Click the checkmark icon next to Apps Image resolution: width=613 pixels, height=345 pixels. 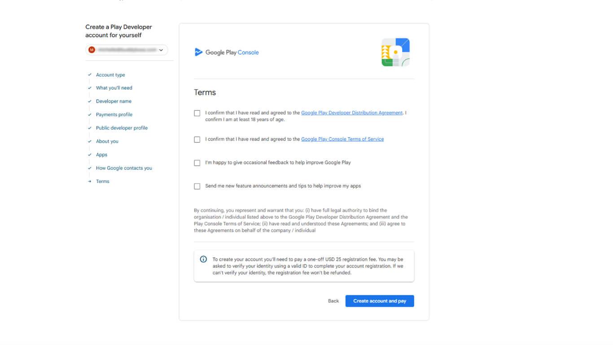point(90,155)
